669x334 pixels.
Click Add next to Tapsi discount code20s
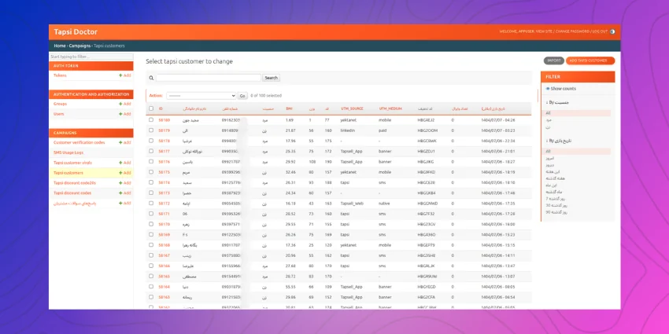pyautogui.click(x=125, y=183)
